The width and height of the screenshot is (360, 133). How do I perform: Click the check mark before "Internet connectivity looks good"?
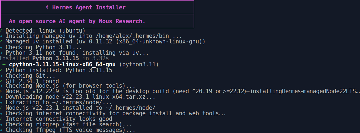tap(1, 119)
